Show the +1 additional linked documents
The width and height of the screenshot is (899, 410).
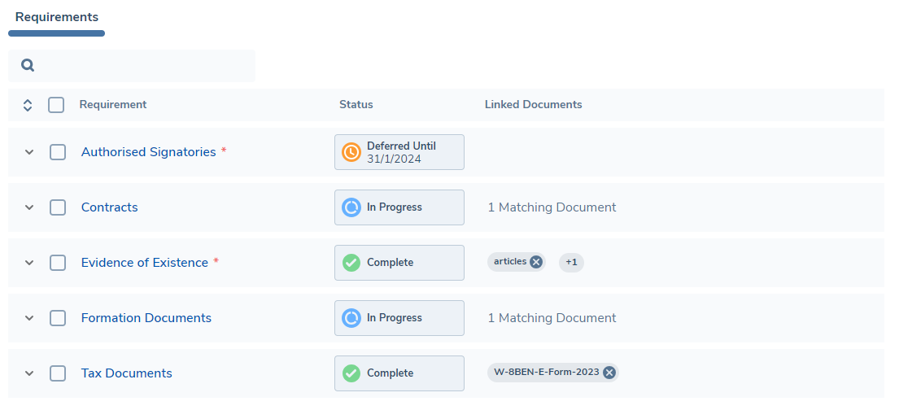point(571,263)
